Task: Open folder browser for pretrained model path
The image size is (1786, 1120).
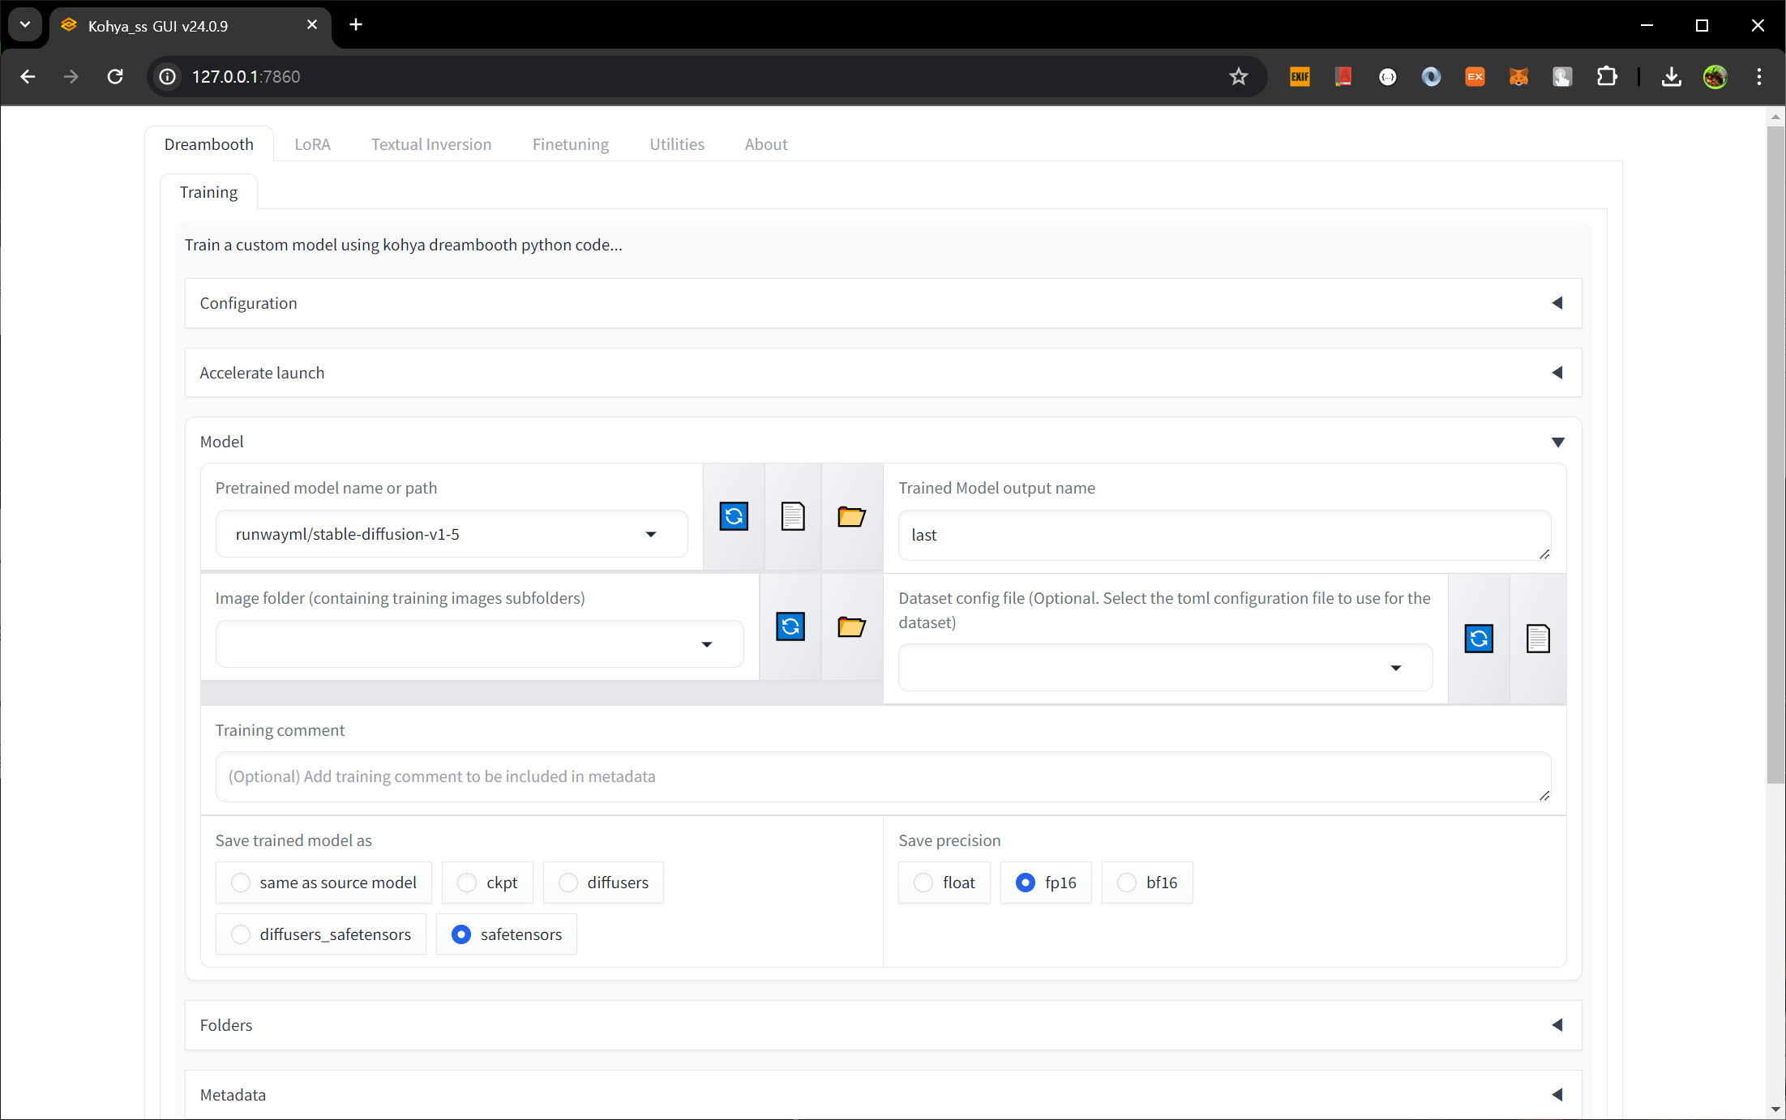Action: tap(851, 516)
